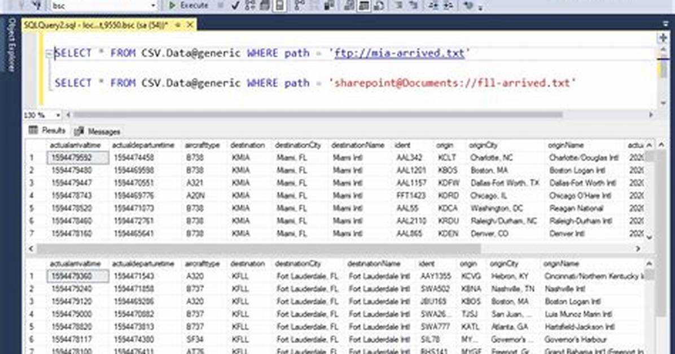Click first grid vertical scroll down arrow

click(x=649, y=237)
